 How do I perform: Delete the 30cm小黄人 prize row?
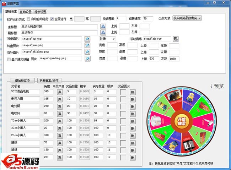tap(133, 128)
